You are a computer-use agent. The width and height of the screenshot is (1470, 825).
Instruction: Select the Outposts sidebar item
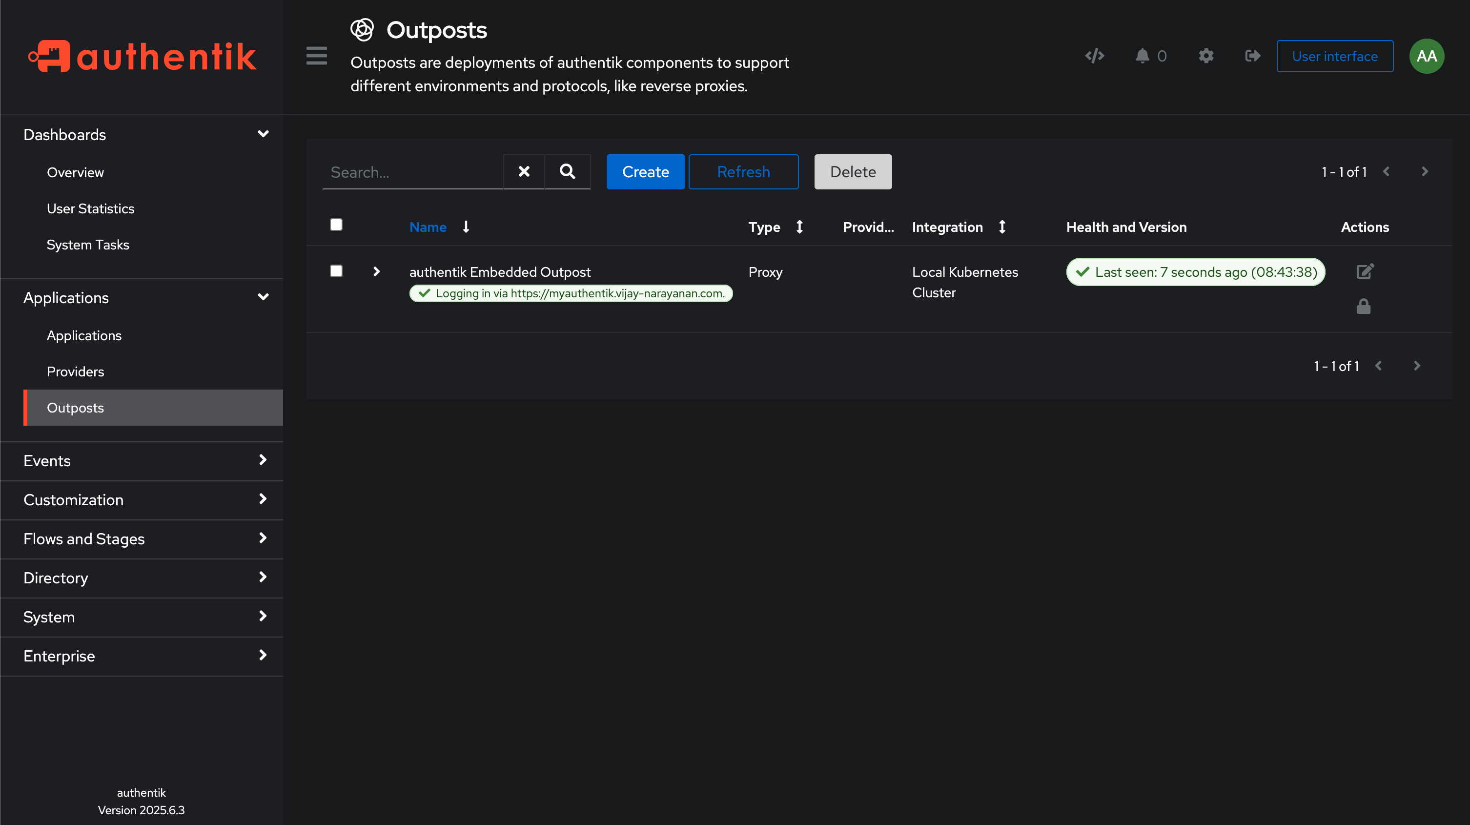tap(153, 408)
